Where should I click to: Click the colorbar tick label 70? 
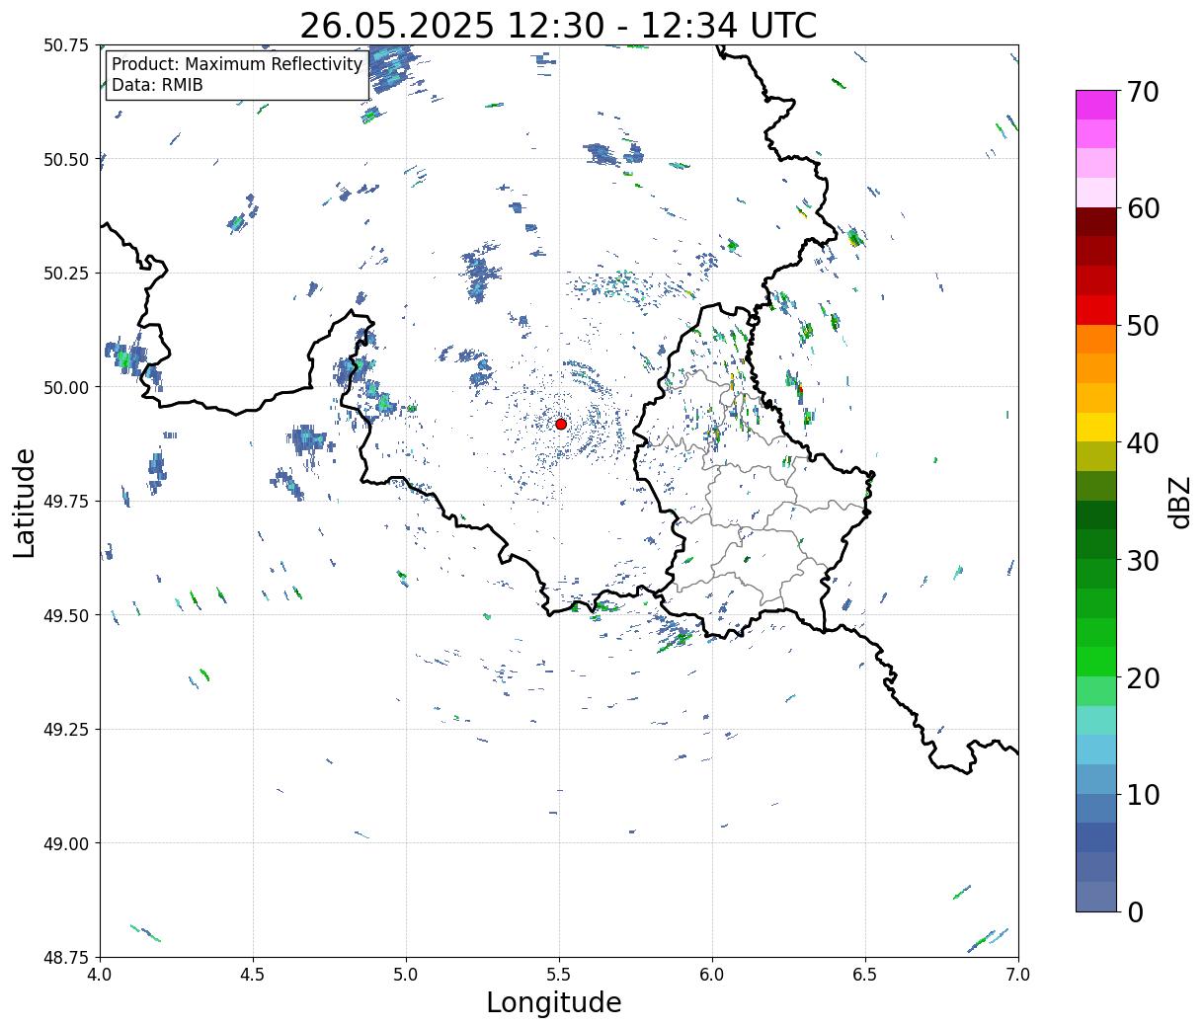pyautogui.click(x=1144, y=92)
